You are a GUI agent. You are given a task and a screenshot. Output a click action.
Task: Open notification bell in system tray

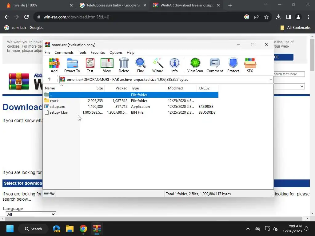307,229
